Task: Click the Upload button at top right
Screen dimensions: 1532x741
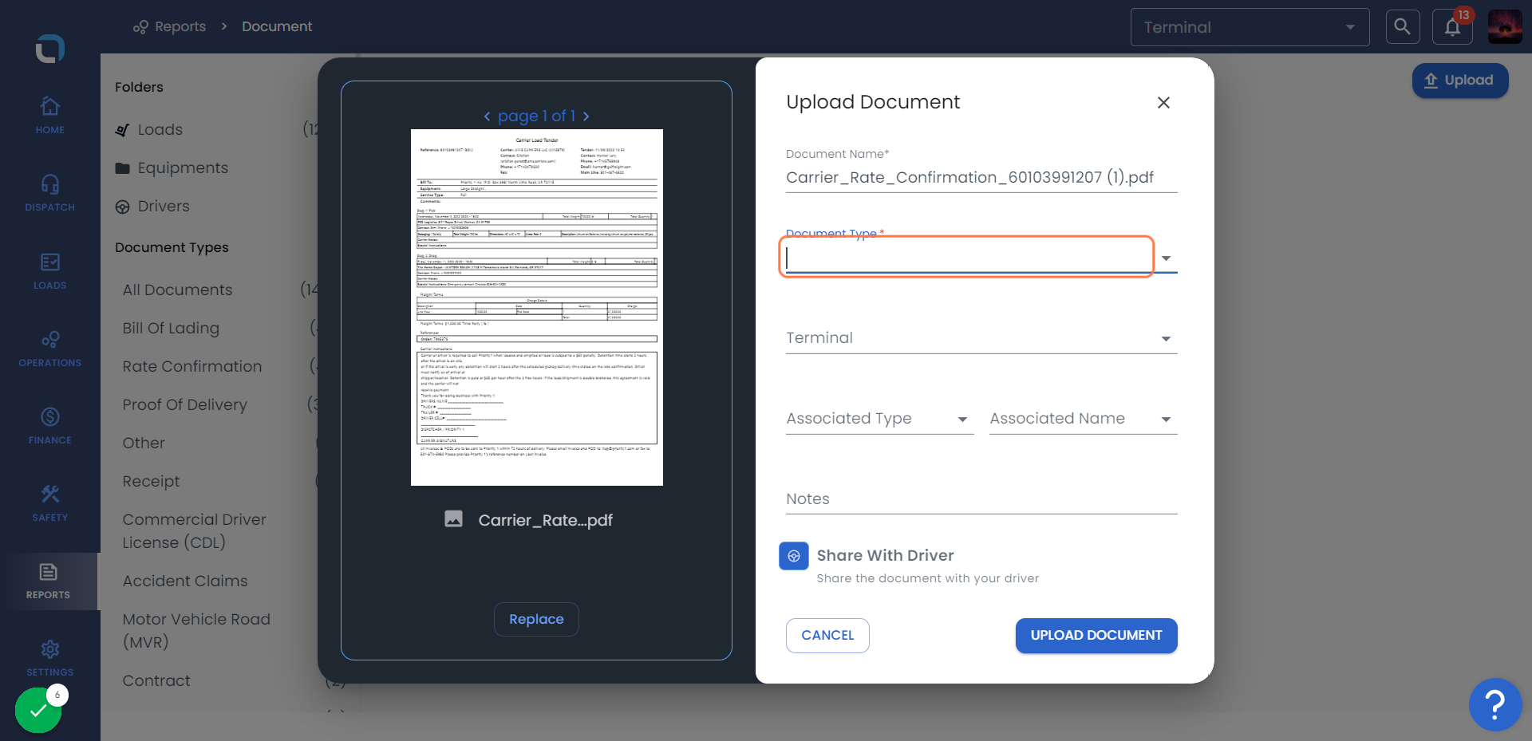Action: [x=1460, y=81]
